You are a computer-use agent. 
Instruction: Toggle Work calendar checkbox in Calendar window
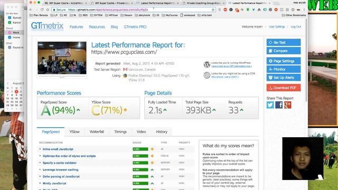coord(10,33)
